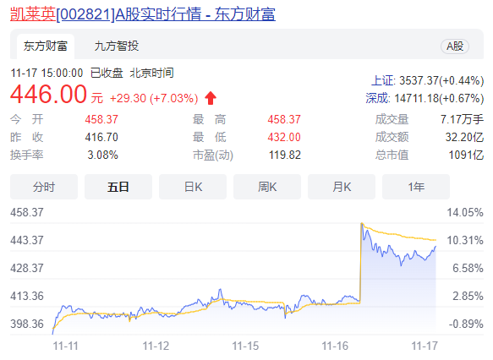Click the 11-15 date label on axis

(245, 346)
